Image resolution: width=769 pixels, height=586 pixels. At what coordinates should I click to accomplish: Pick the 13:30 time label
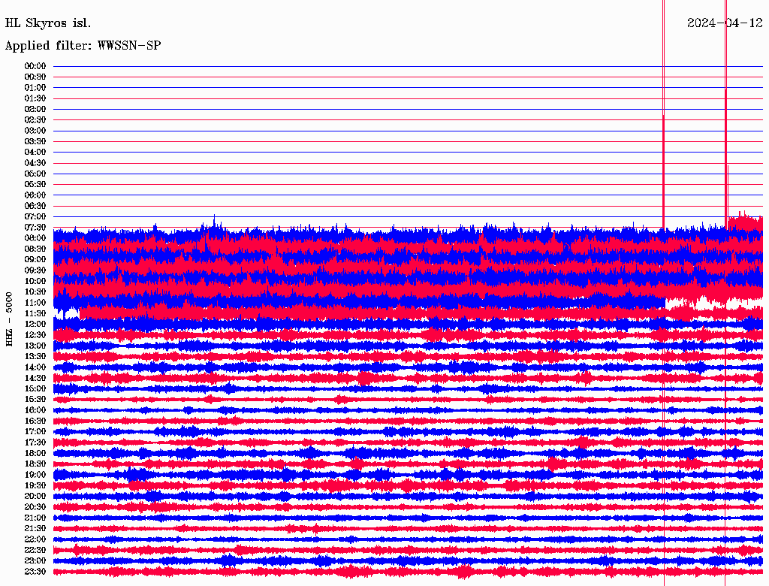click(x=35, y=356)
